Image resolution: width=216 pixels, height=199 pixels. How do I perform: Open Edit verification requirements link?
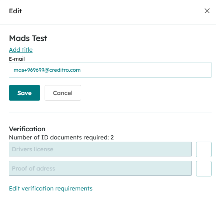pyautogui.click(x=51, y=189)
